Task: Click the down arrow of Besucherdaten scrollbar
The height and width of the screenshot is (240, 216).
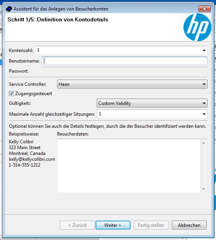Action: point(204,189)
